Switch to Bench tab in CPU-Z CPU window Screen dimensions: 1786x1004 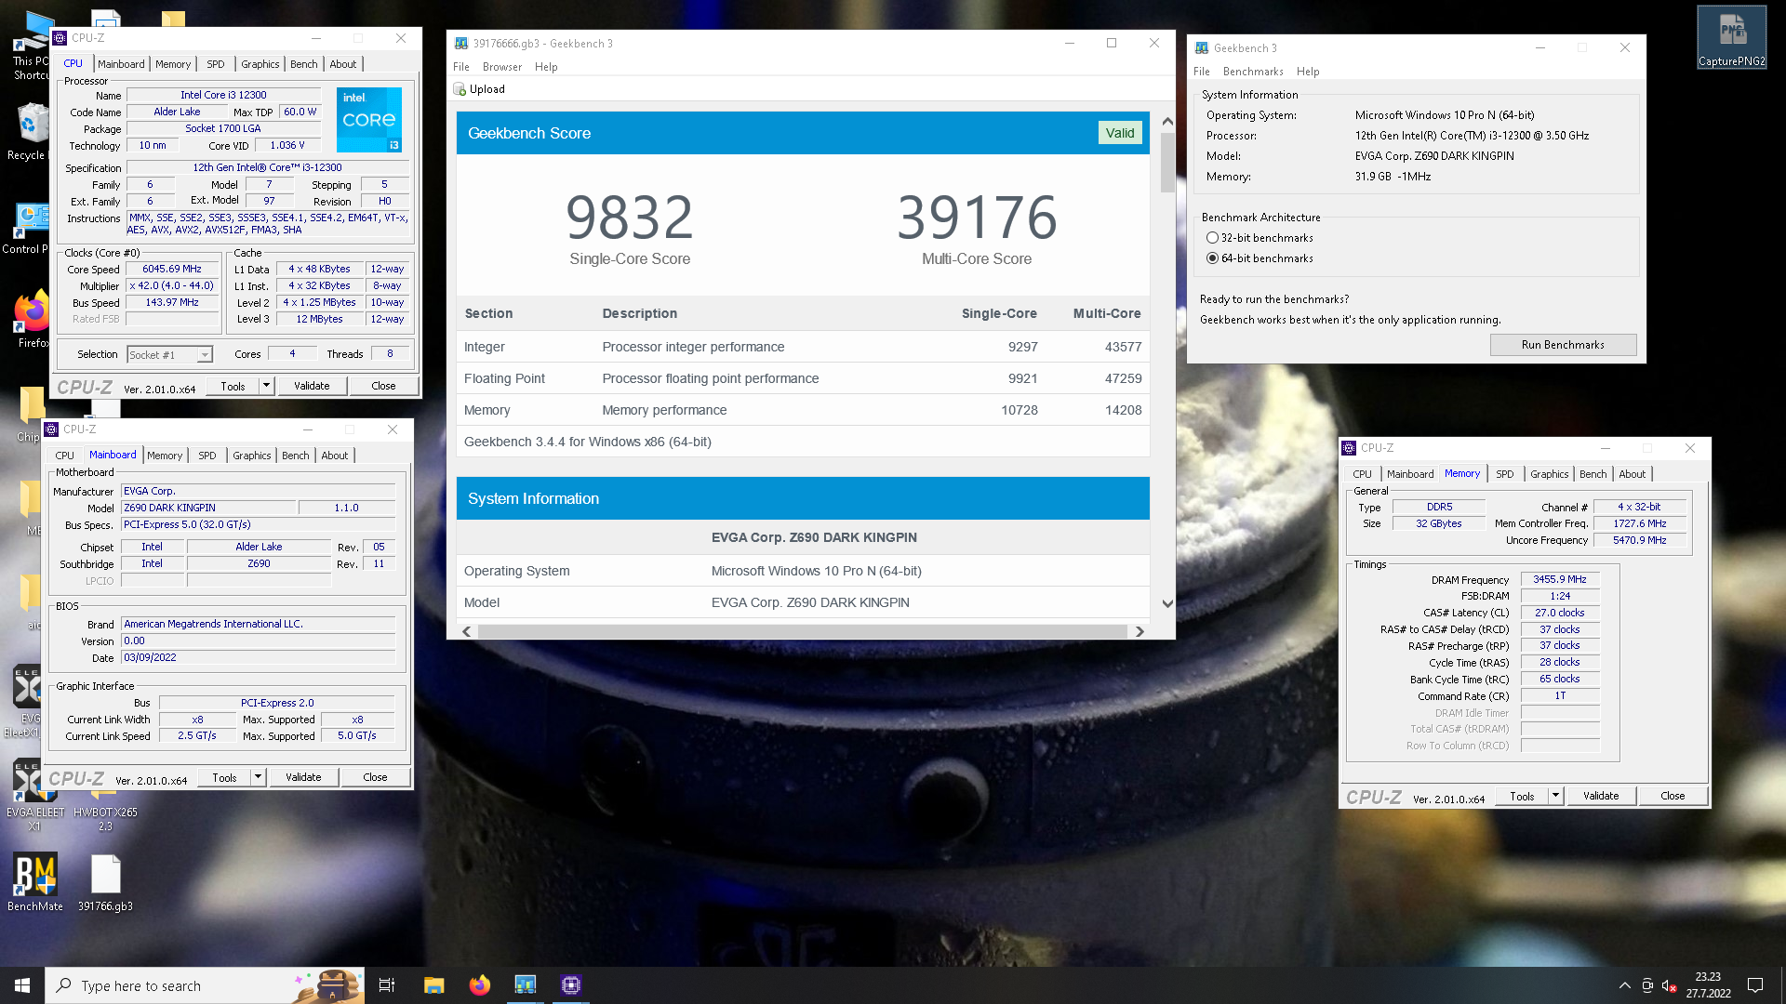303,64
